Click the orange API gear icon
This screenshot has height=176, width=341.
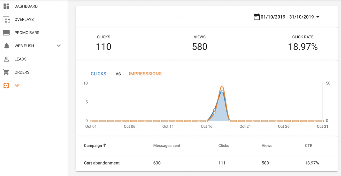[6, 86]
